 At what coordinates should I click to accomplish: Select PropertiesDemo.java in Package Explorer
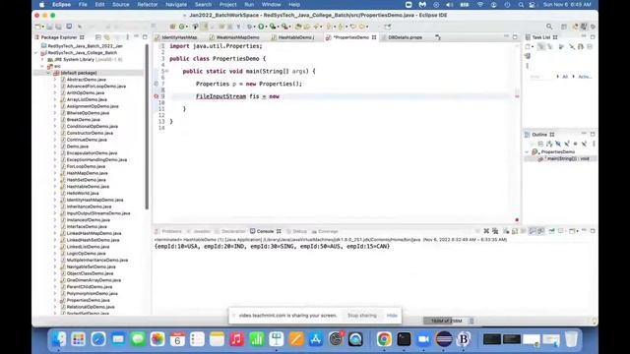[88, 300]
